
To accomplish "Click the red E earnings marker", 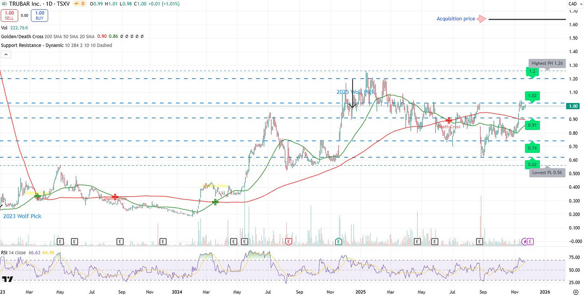I will tap(288, 241).
